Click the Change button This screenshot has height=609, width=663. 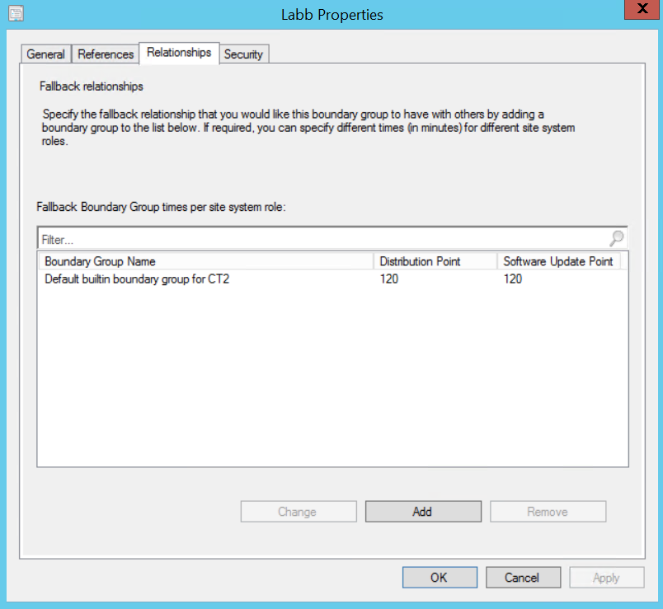297,512
